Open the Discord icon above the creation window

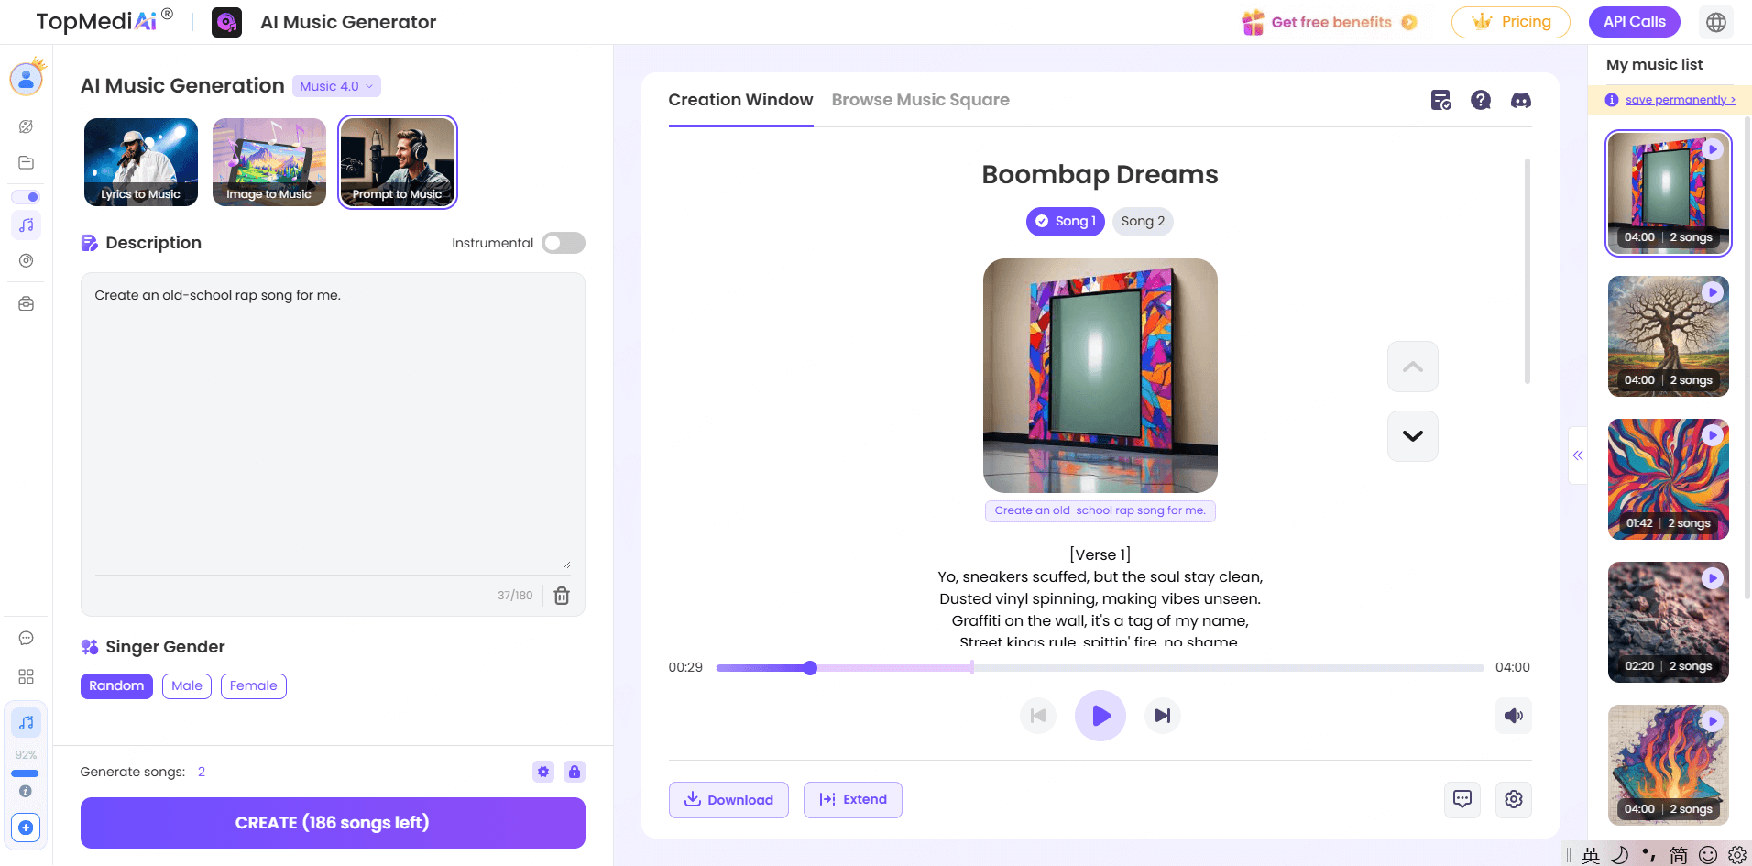[1520, 100]
